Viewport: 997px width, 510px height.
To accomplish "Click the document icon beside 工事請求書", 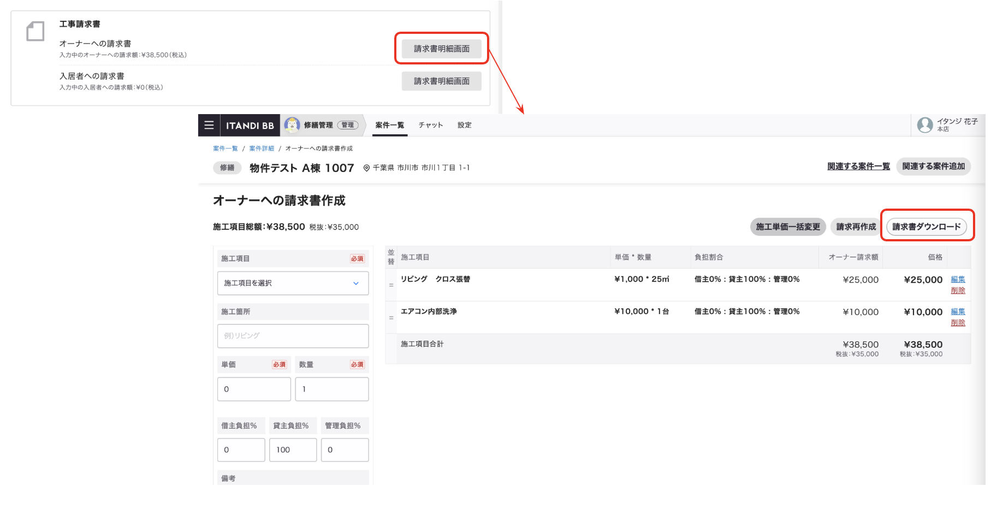I will point(35,31).
